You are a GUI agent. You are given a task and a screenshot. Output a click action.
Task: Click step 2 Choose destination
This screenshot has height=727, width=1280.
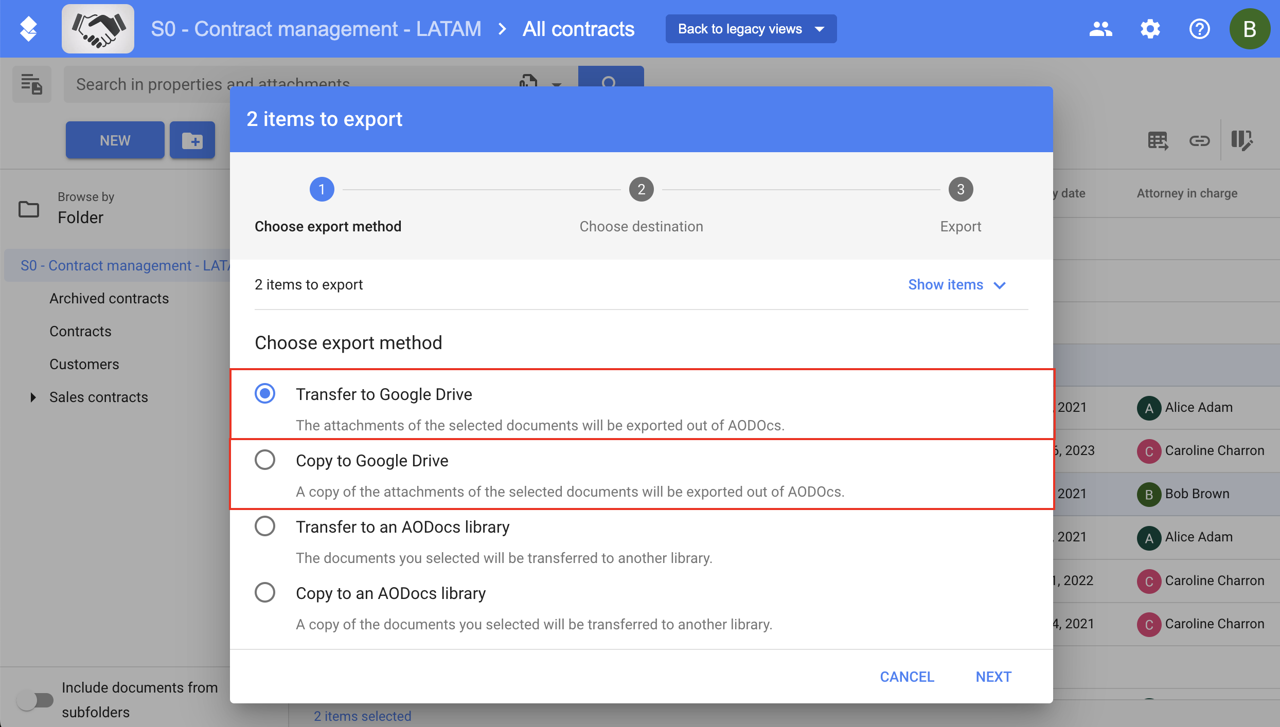[641, 206]
